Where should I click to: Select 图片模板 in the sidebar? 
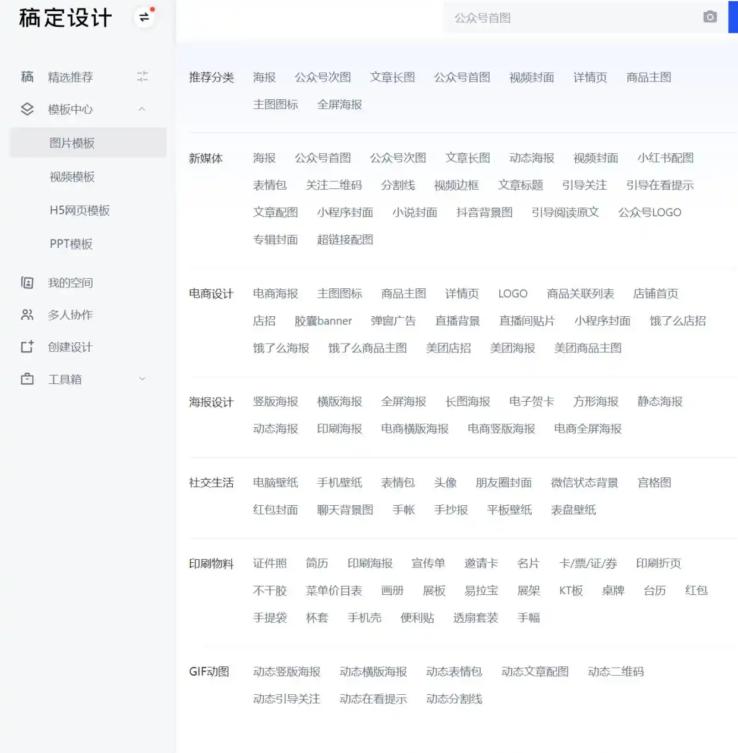click(x=72, y=143)
